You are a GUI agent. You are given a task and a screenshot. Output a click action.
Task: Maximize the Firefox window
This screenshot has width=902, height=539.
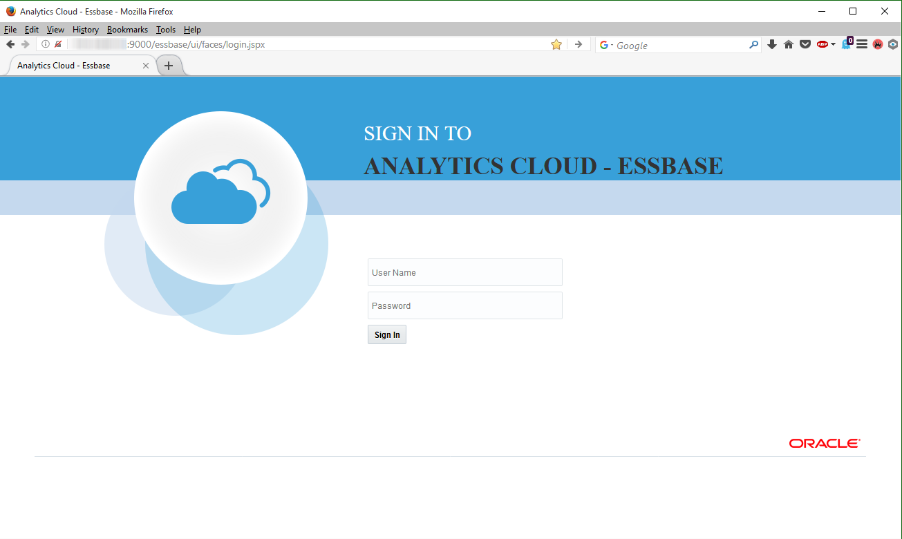853,11
